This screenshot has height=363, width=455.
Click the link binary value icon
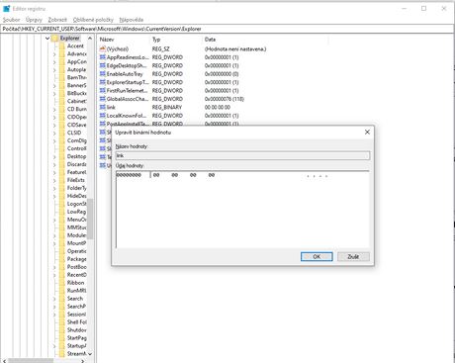point(103,107)
